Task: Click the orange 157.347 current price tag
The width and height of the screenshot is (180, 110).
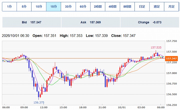Action: point(171,58)
